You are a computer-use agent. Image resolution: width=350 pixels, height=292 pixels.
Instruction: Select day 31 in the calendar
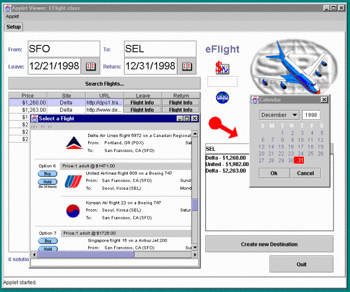point(299,160)
